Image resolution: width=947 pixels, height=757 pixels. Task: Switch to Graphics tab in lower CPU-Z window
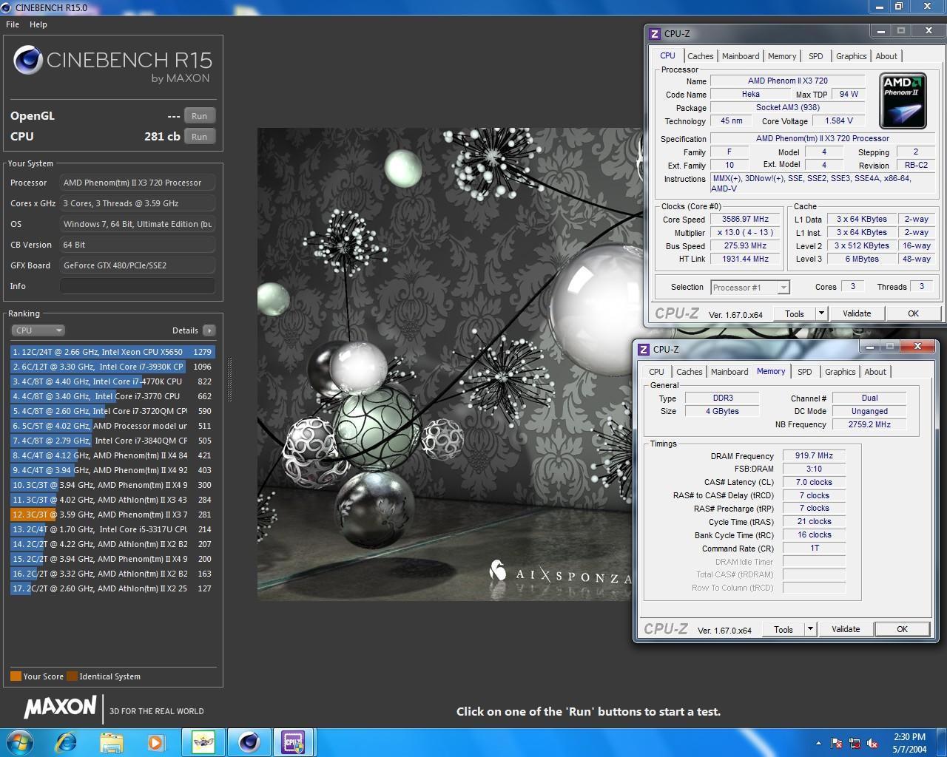pos(840,372)
